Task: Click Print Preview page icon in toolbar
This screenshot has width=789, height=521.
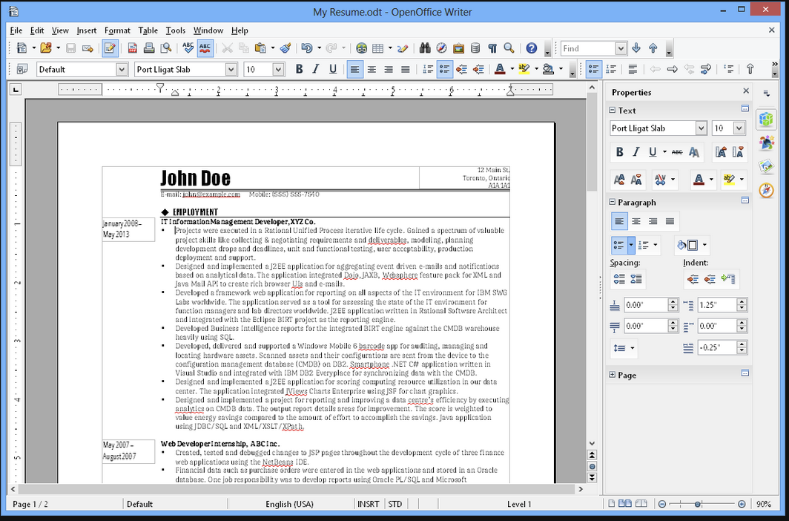Action: pos(166,48)
